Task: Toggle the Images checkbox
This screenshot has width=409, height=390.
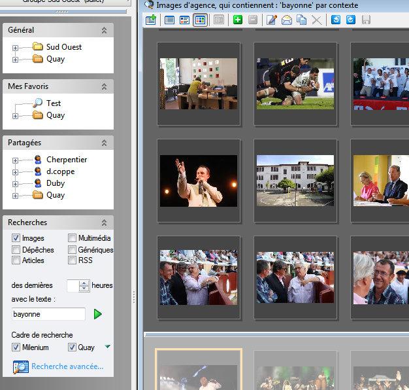Action: (16, 238)
